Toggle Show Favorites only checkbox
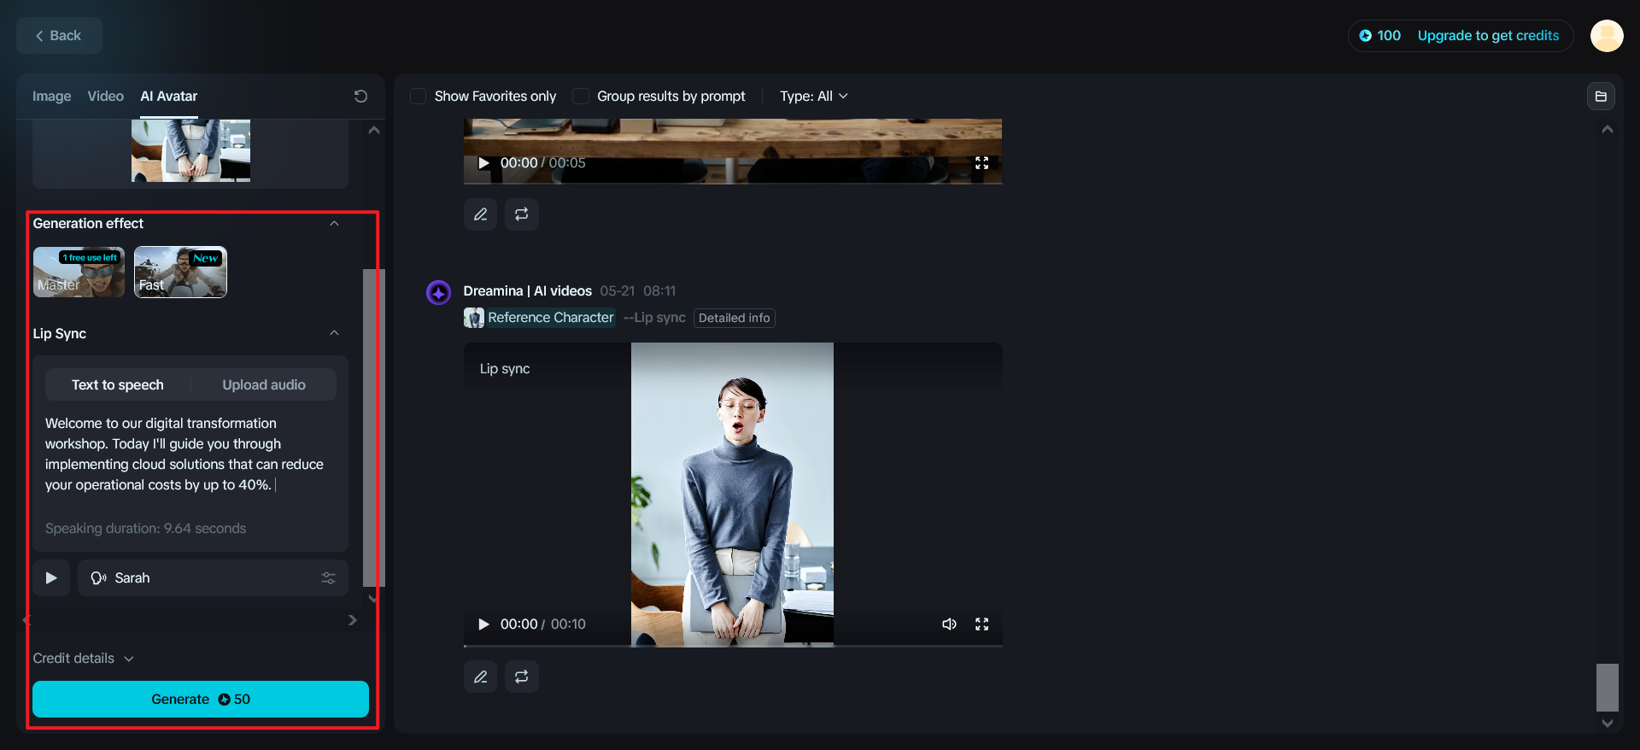1640x750 pixels. tap(419, 97)
